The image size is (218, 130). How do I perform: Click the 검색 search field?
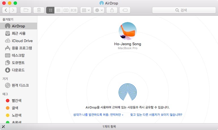coord(184,10)
